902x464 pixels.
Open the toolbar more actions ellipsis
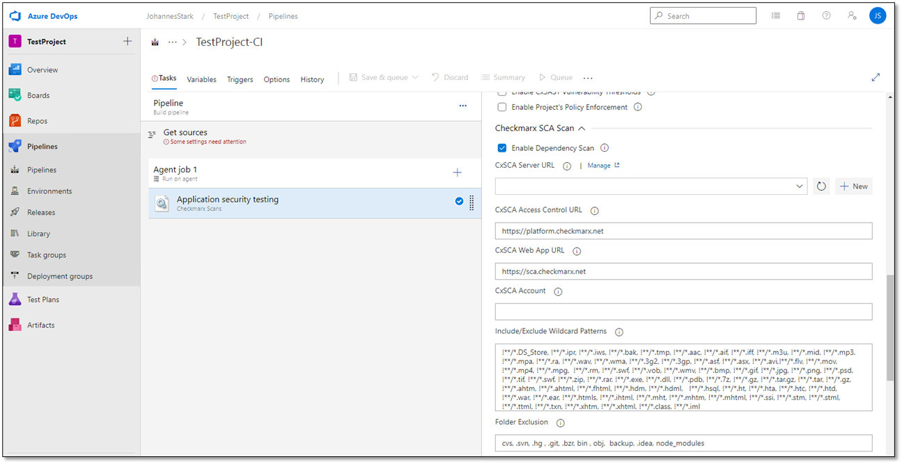[x=588, y=79]
